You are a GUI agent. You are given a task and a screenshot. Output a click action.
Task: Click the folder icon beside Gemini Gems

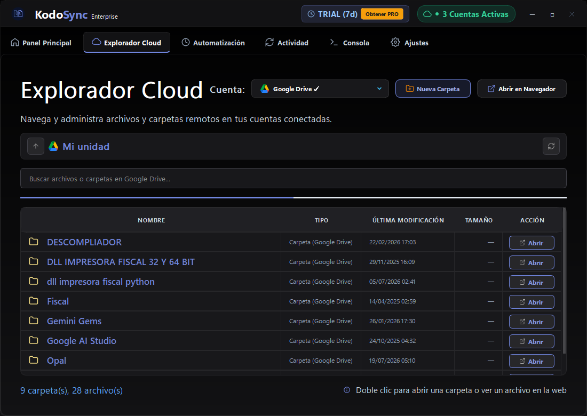tap(34, 321)
